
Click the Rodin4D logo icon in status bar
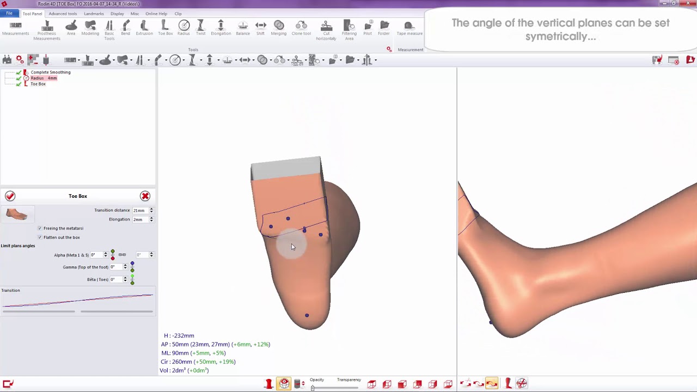click(8, 384)
